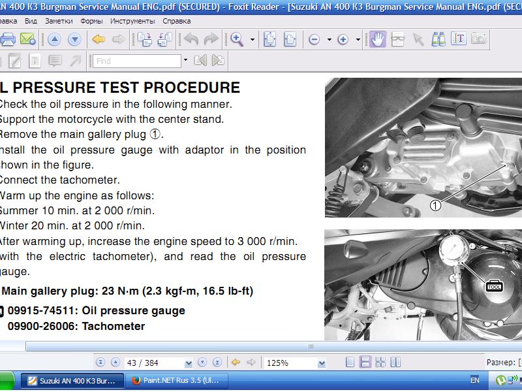This screenshot has width=522, height=392.
Task: Open the Заметки menu
Action: click(59, 21)
